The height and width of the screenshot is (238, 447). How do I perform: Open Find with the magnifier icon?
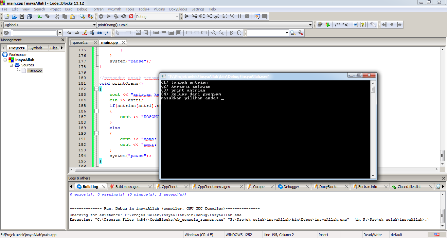(82, 16)
